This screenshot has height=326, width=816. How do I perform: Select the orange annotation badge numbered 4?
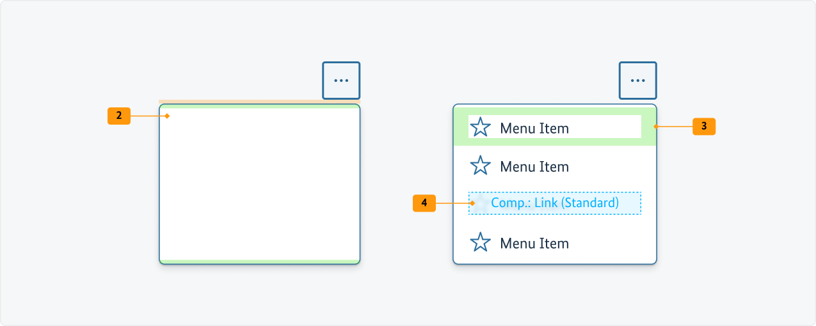(x=424, y=203)
